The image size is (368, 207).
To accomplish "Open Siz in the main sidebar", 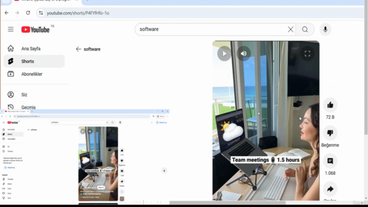I will point(34,94).
